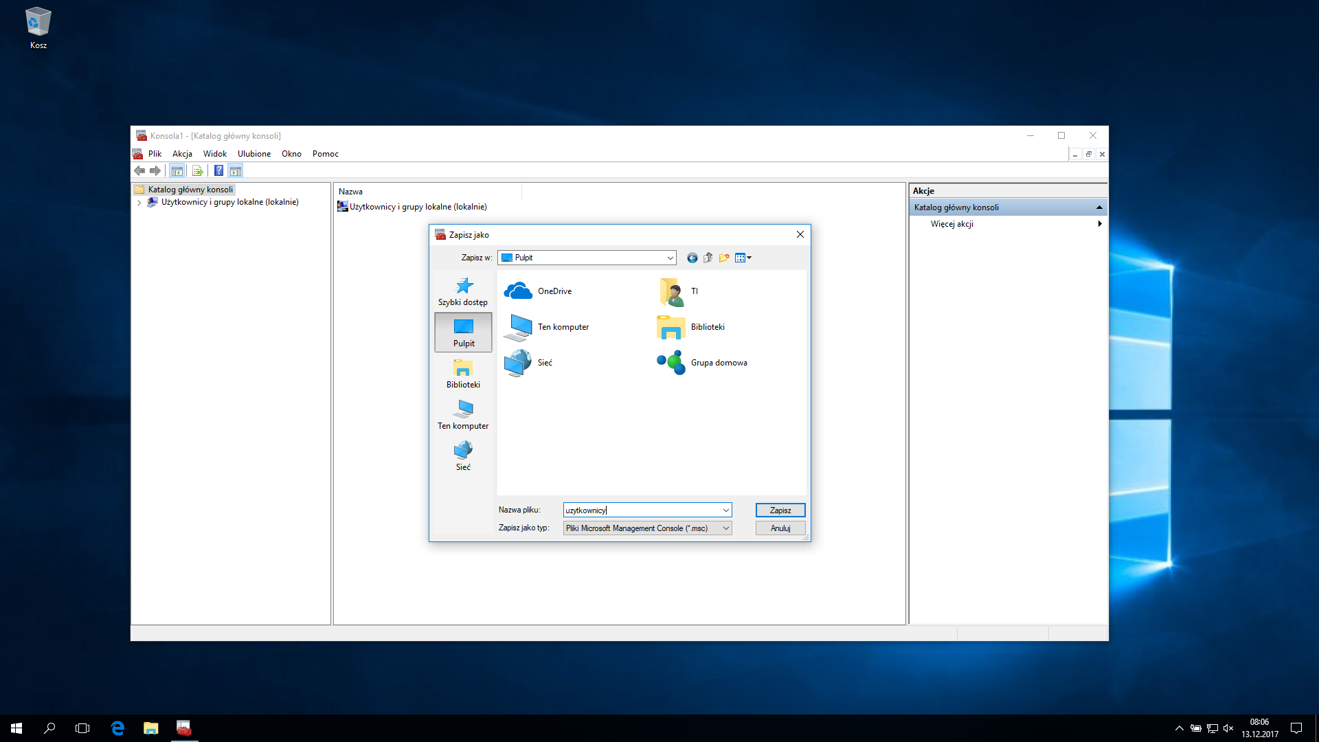Image resolution: width=1319 pixels, height=742 pixels.
Task: Click the Nazwa column header
Action: click(428, 192)
